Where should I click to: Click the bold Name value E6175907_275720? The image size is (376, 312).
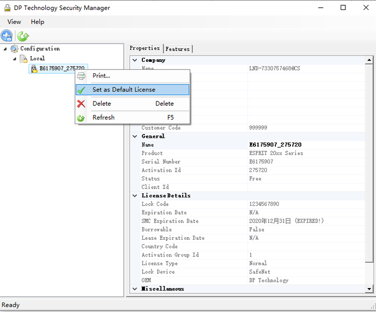[x=275, y=145]
